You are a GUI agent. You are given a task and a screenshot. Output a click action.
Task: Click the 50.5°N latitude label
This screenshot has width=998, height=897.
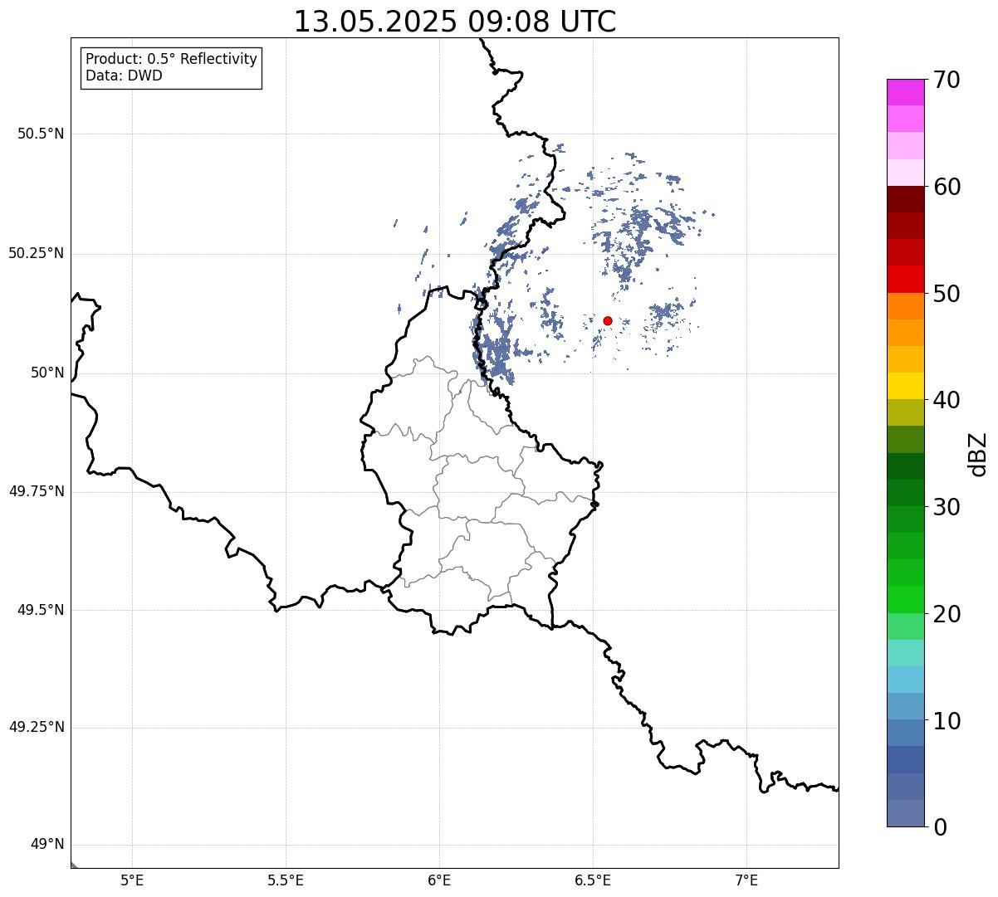[41, 134]
